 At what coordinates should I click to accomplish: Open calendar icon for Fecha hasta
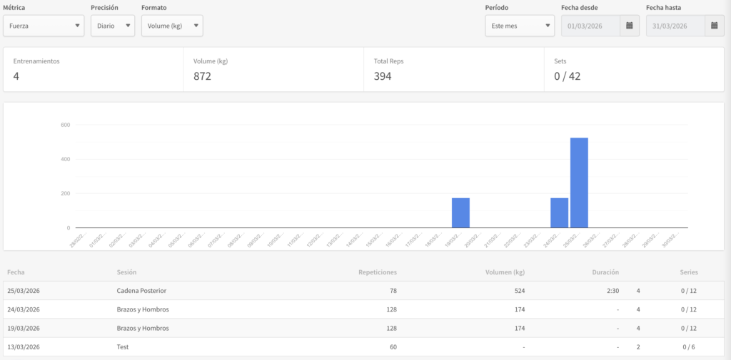tap(715, 26)
